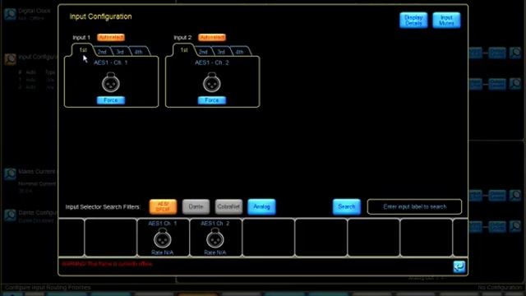Toggle Autoselect for Input 1
The width and height of the screenshot is (526, 296).
pyautogui.click(x=111, y=37)
